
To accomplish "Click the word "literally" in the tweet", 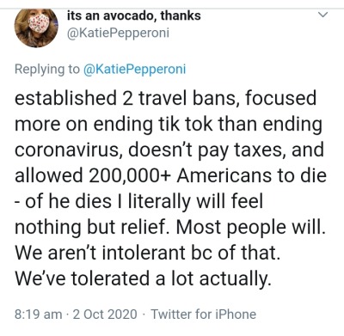I will click(159, 201).
